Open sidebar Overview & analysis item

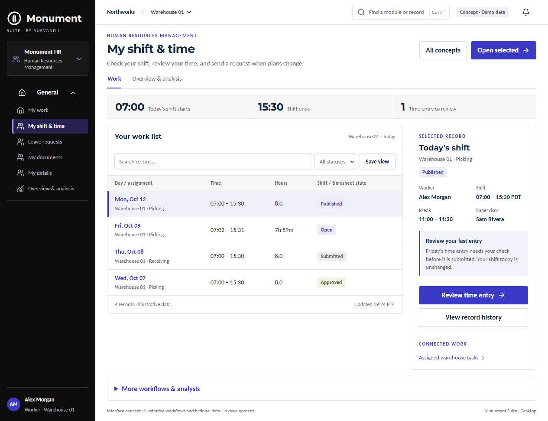pyautogui.click(x=50, y=189)
